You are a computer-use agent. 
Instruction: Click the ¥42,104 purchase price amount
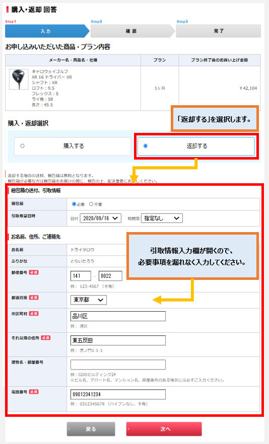pos(248,89)
